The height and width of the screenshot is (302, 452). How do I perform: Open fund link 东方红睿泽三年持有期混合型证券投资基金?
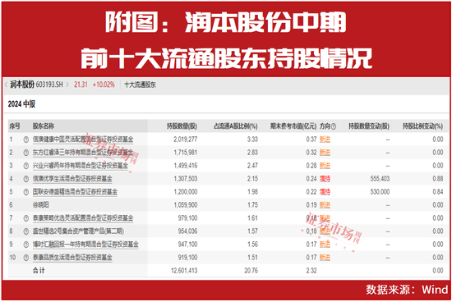pyautogui.click(x=83, y=153)
